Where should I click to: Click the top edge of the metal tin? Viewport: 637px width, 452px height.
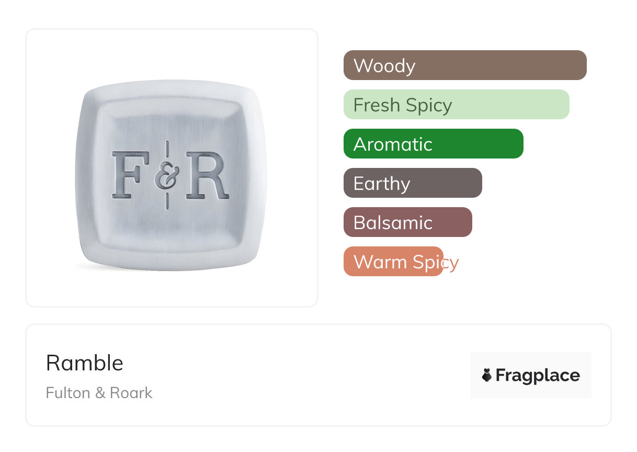(x=173, y=84)
